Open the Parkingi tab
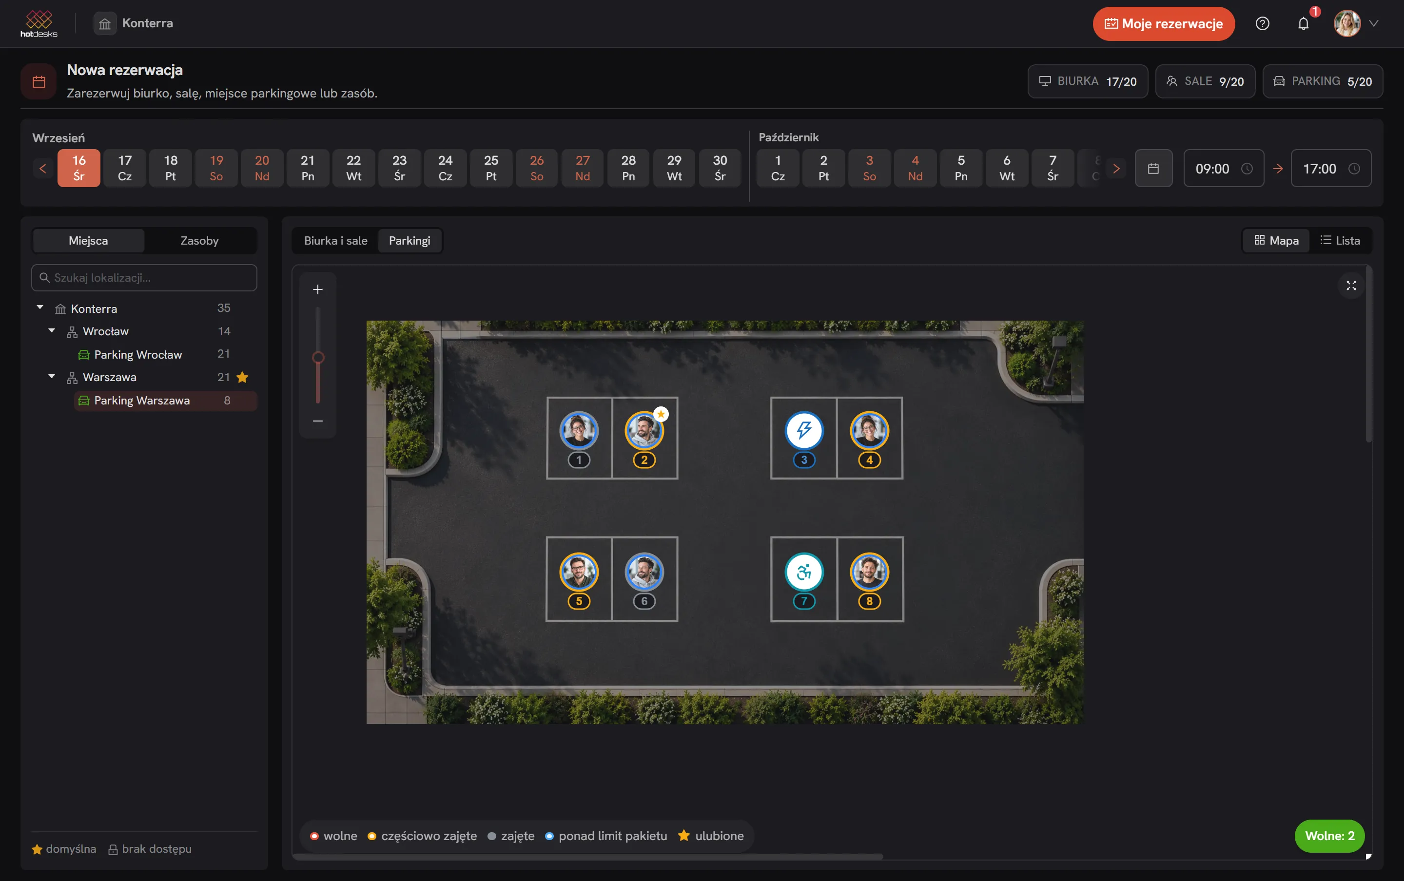This screenshot has width=1404, height=881. point(409,241)
